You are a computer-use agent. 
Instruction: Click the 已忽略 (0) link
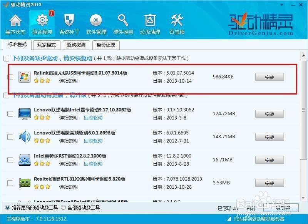[x=228, y=208]
